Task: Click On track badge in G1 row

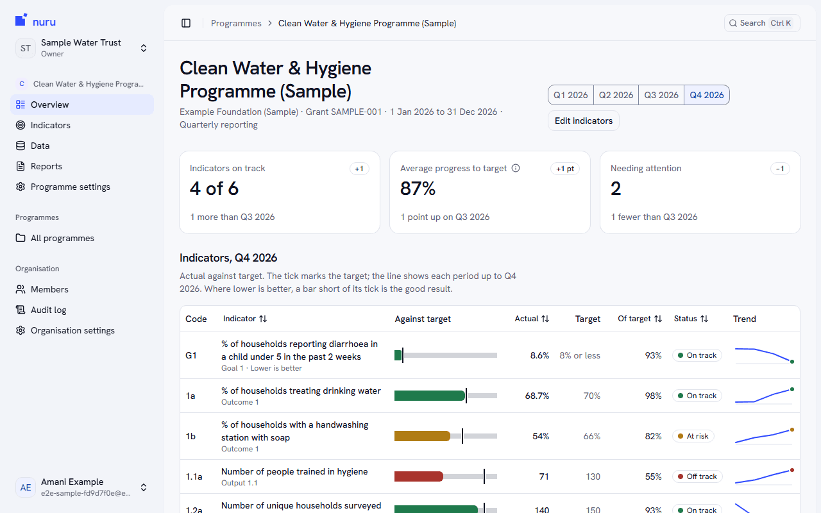Action: [697, 355]
